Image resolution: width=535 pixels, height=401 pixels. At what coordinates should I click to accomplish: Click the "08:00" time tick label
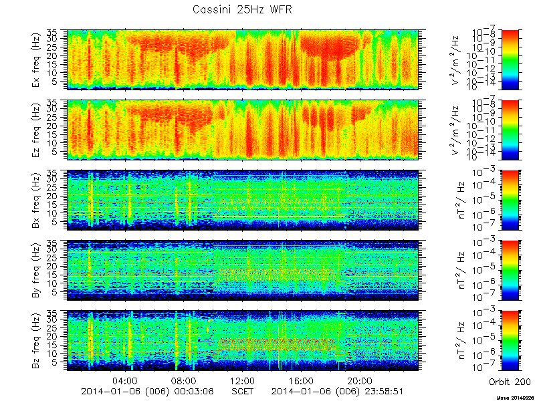coord(184,380)
